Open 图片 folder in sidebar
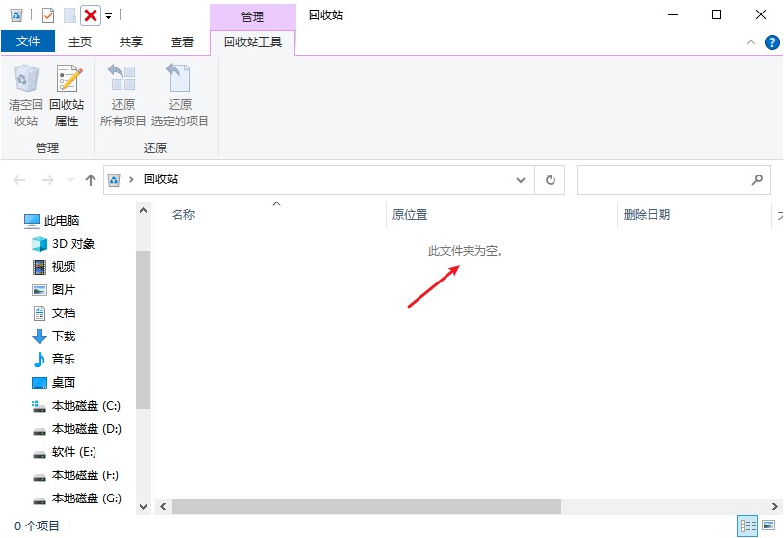The height and width of the screenshot is (538, 784). pos(53,290)
